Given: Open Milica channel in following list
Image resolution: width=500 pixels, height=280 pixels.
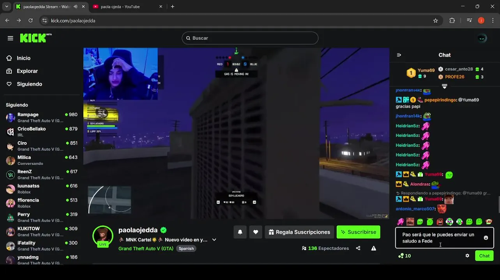Looking at the screenshot, I should tap(42, 160).
